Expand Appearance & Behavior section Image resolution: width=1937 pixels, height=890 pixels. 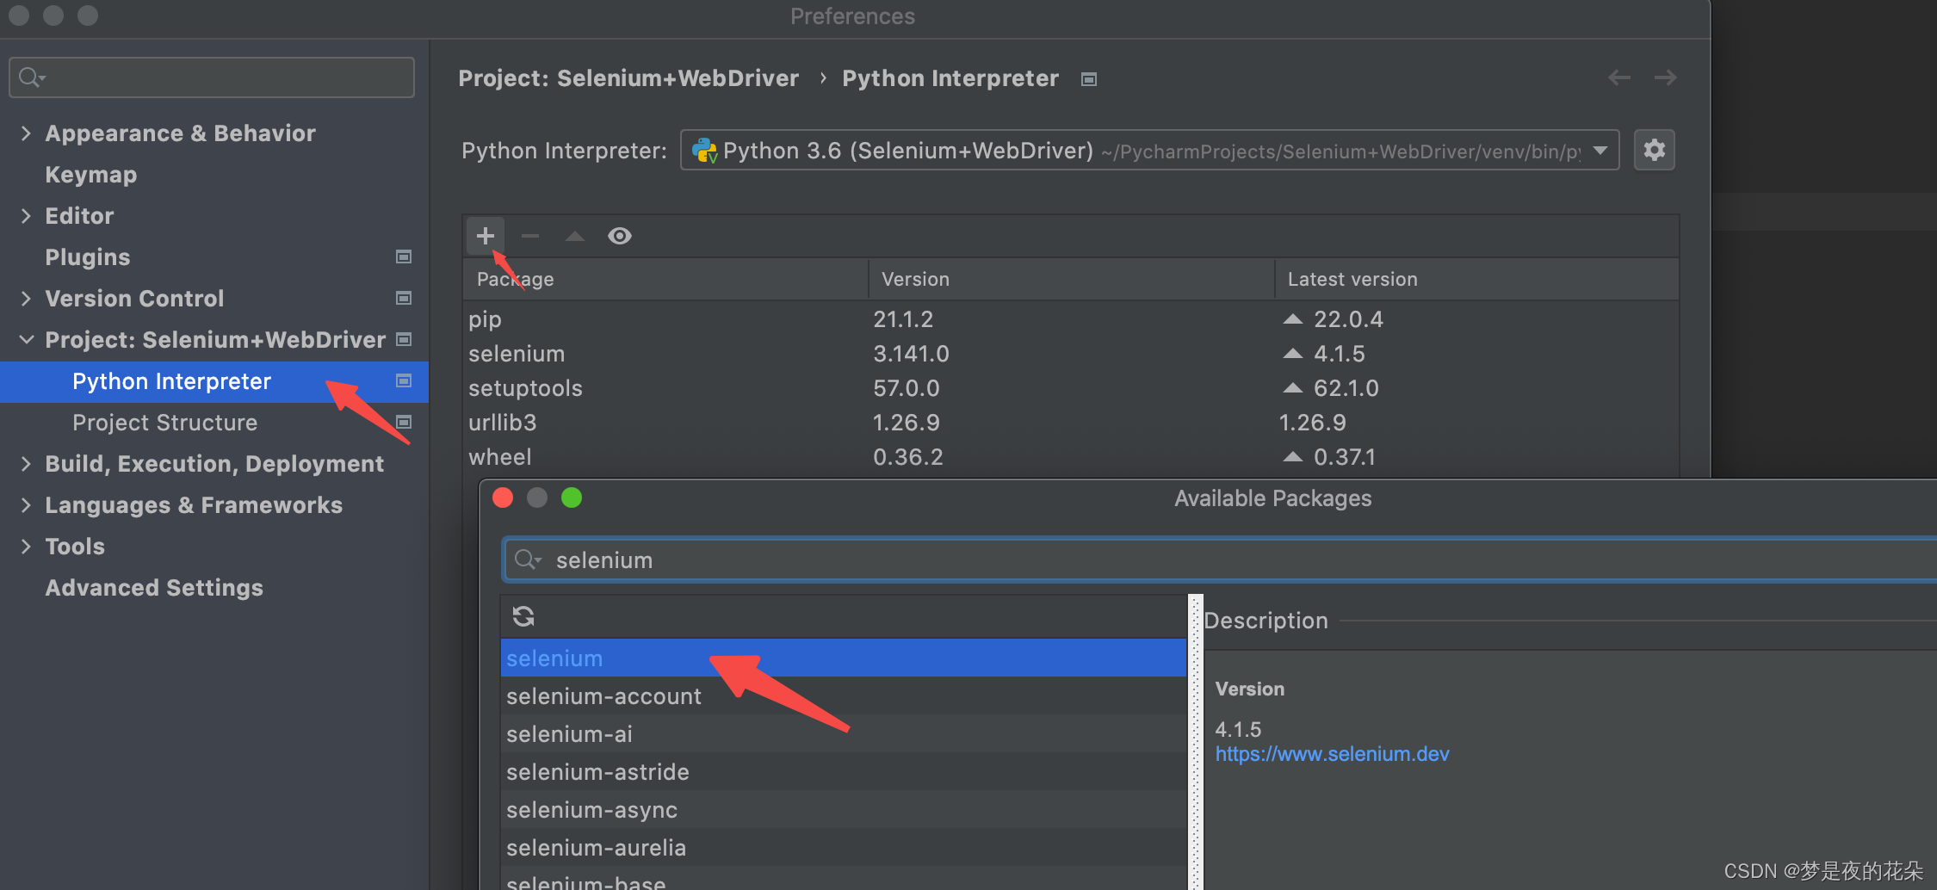(26, 133)
